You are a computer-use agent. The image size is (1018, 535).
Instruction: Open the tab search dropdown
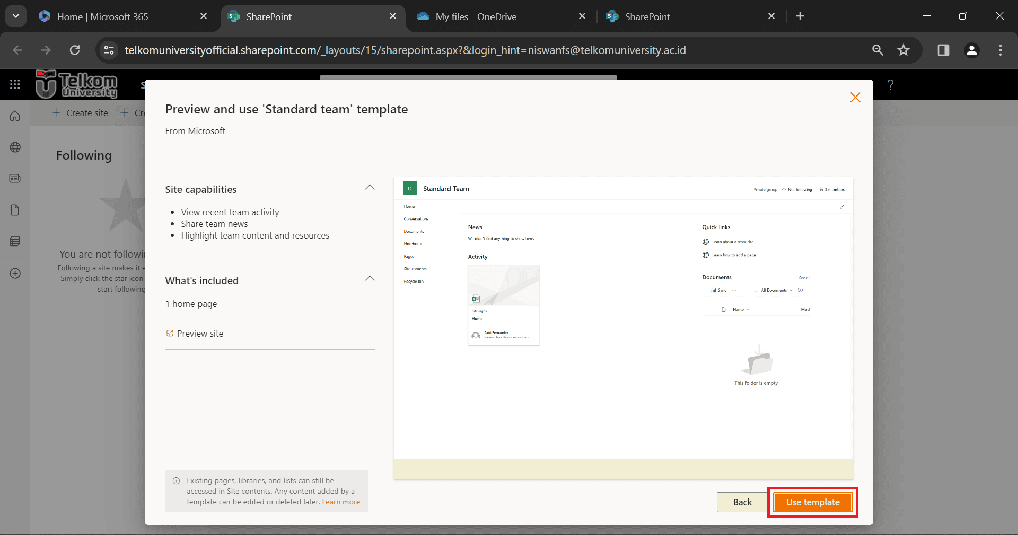point(16,16)
